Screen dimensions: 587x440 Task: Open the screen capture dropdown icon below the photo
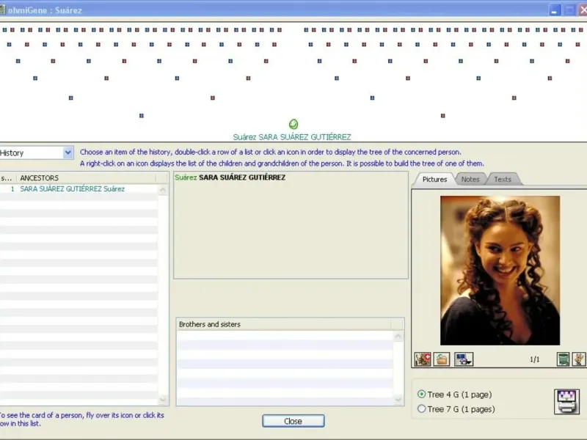coord(464,359)
